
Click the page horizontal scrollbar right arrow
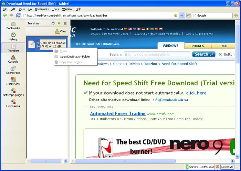coord(232,161)
